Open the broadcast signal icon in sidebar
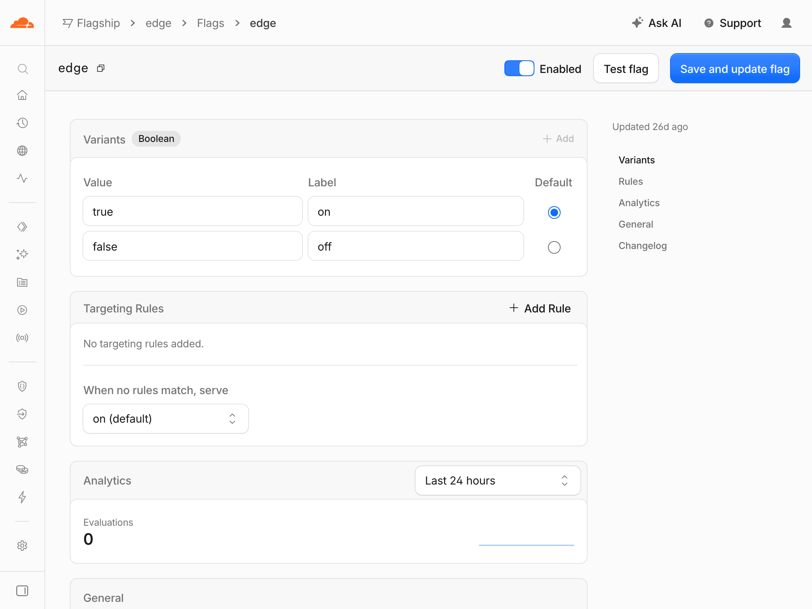 tap(22, 338)
